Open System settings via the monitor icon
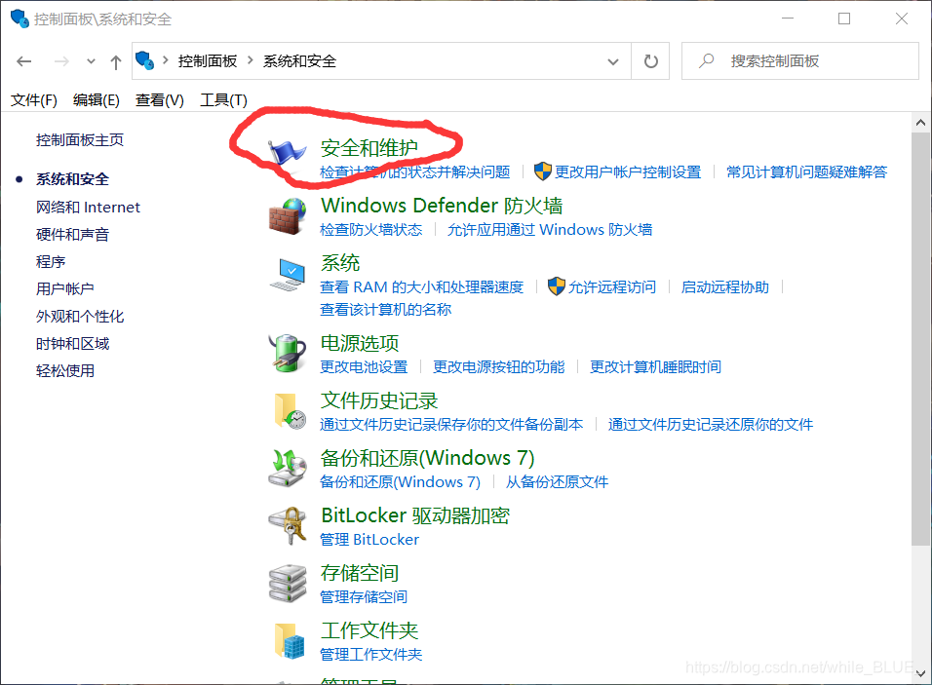The height and width of the screenshot is (685, 932). point(287,274)
